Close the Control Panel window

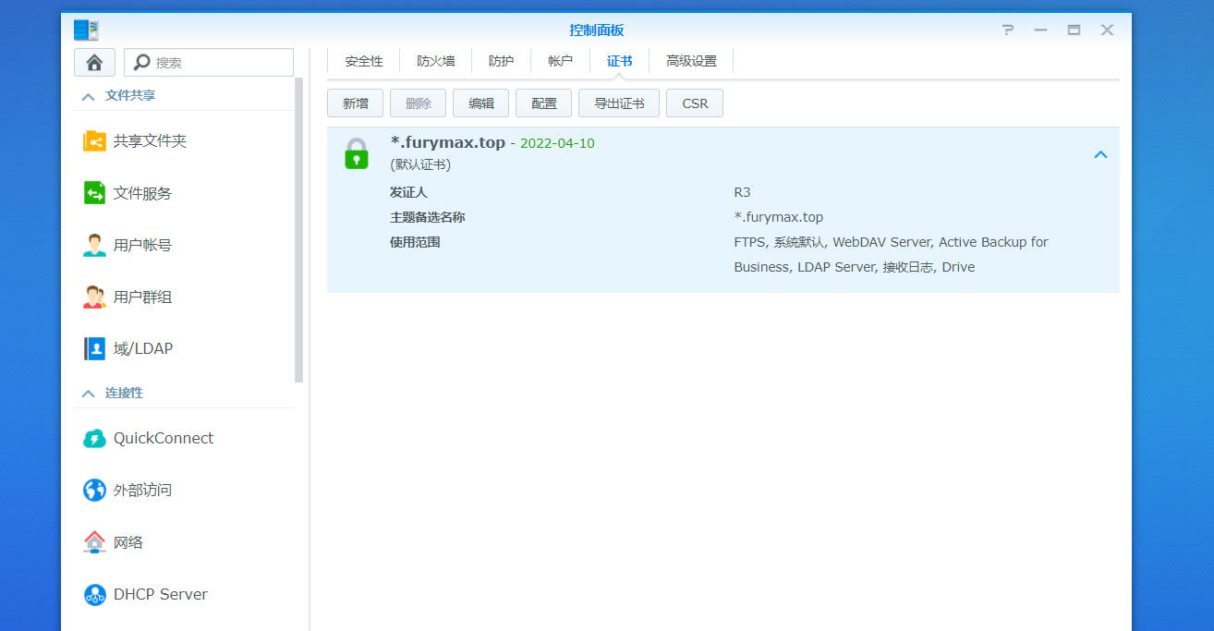1107,30
